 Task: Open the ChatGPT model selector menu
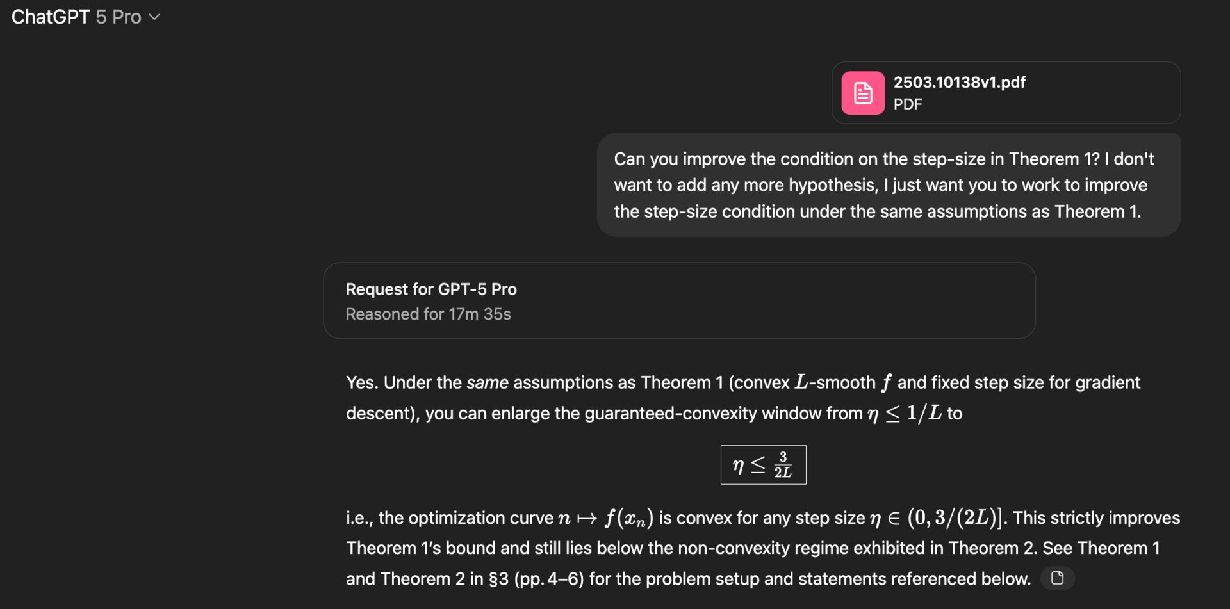coord(85,17)
